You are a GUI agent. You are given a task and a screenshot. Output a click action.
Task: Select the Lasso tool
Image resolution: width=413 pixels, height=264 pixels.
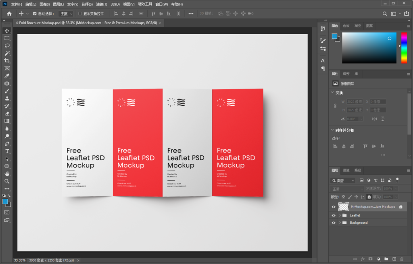[7, 46]
